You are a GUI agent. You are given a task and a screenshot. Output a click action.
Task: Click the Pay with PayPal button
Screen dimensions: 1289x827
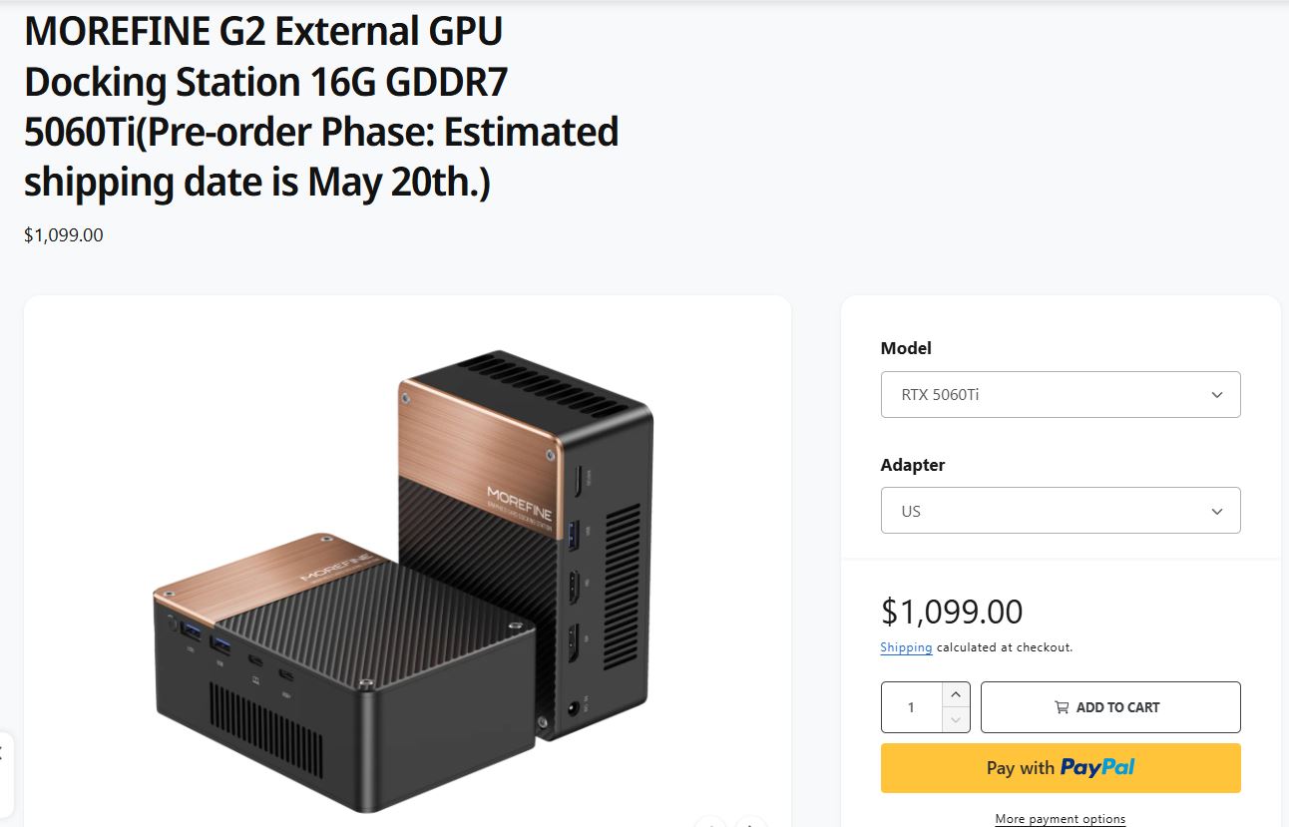1060,767
